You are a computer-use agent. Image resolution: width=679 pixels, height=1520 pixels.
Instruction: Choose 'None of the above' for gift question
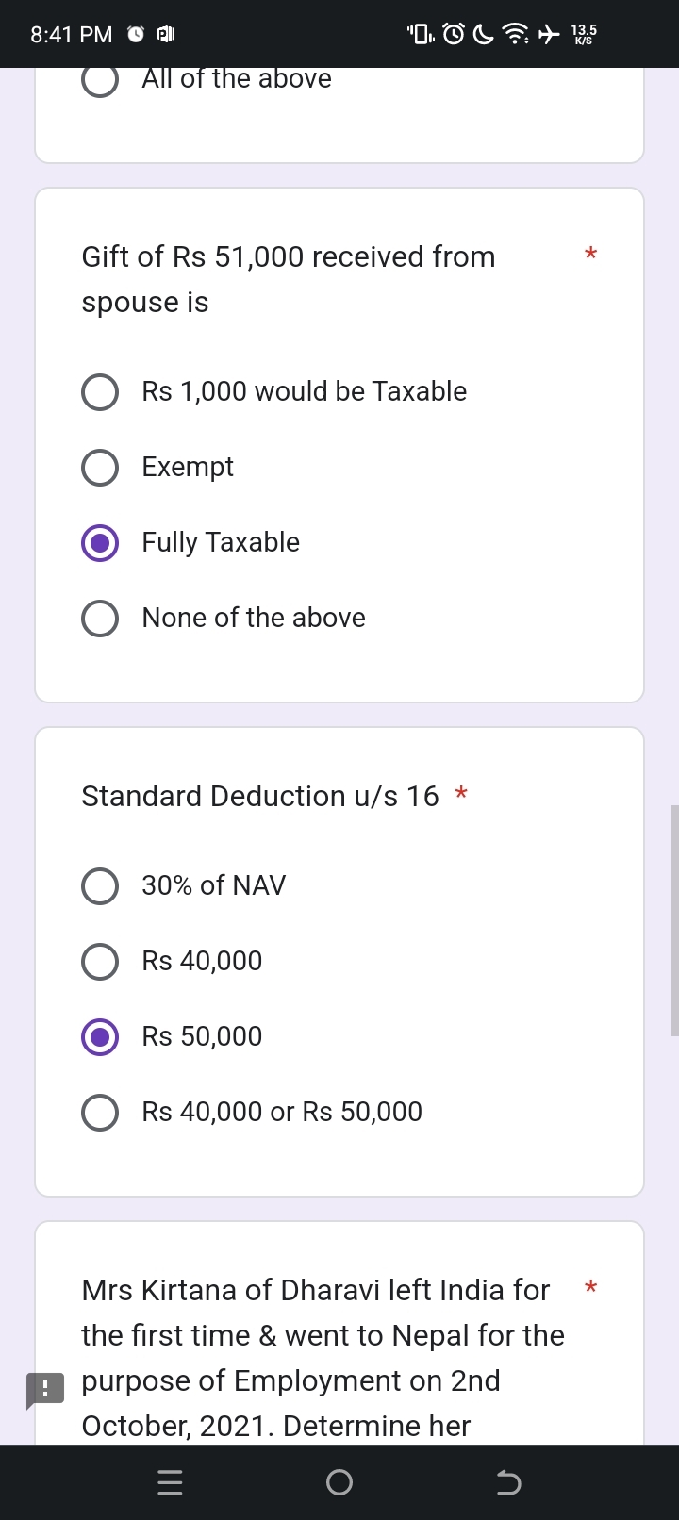(x=100, y=618)
